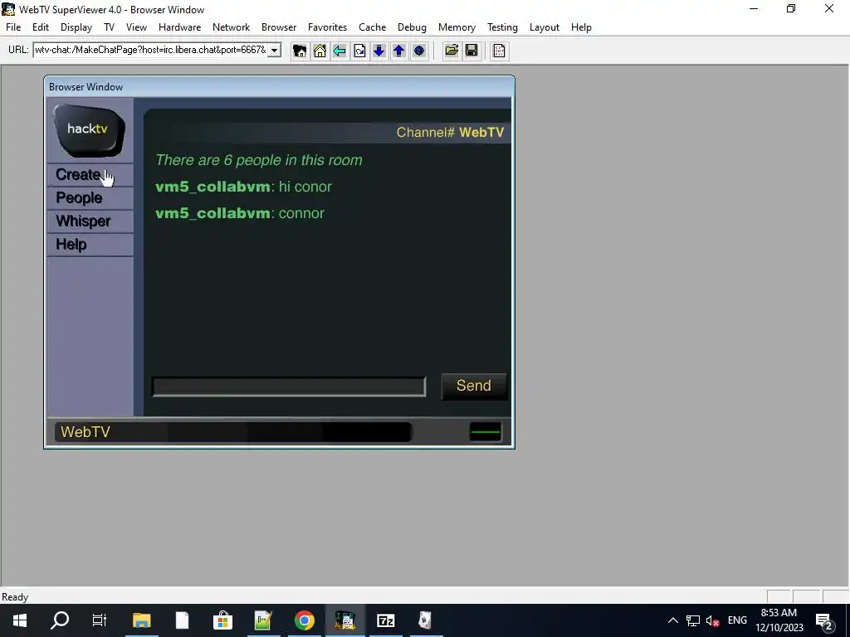
Task: Click the Windows Start button
Action: click(20, 620)
